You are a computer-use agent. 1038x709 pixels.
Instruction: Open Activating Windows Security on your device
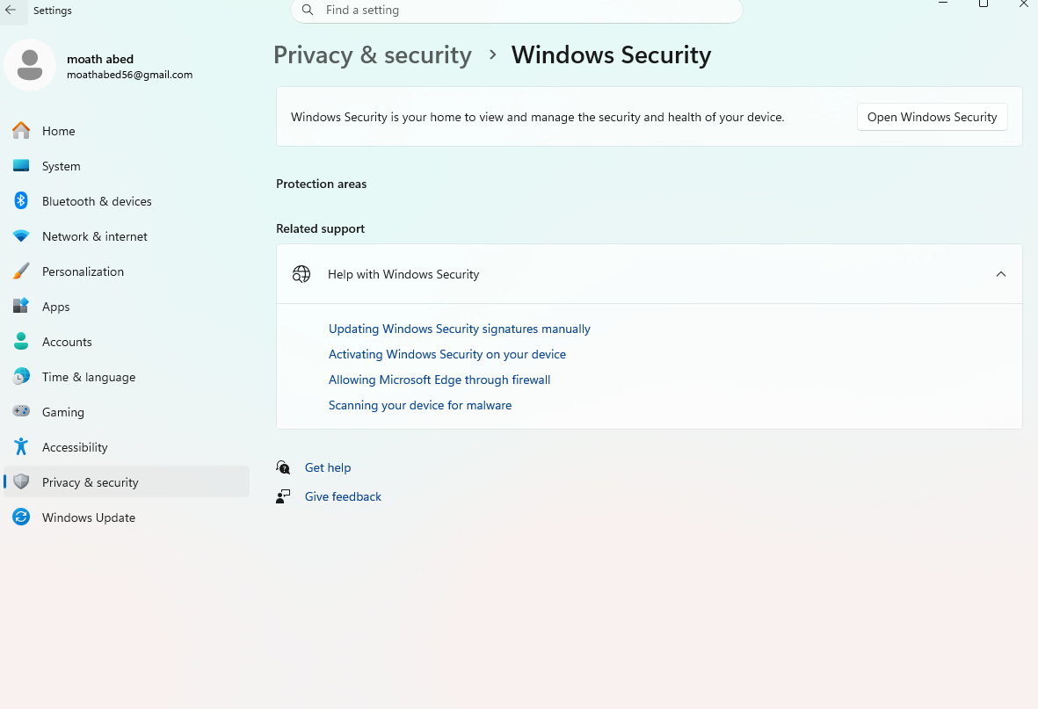[x=446, y=354]
